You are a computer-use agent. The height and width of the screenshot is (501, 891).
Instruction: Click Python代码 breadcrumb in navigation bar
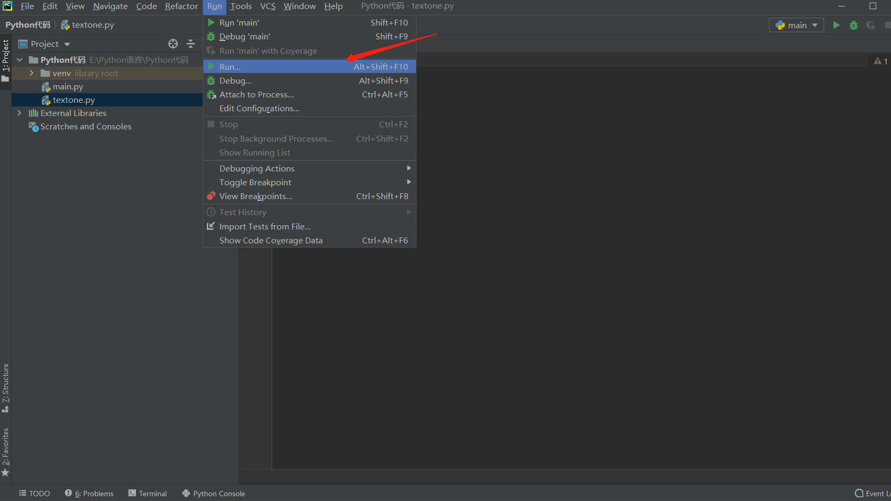click(28, 25)
